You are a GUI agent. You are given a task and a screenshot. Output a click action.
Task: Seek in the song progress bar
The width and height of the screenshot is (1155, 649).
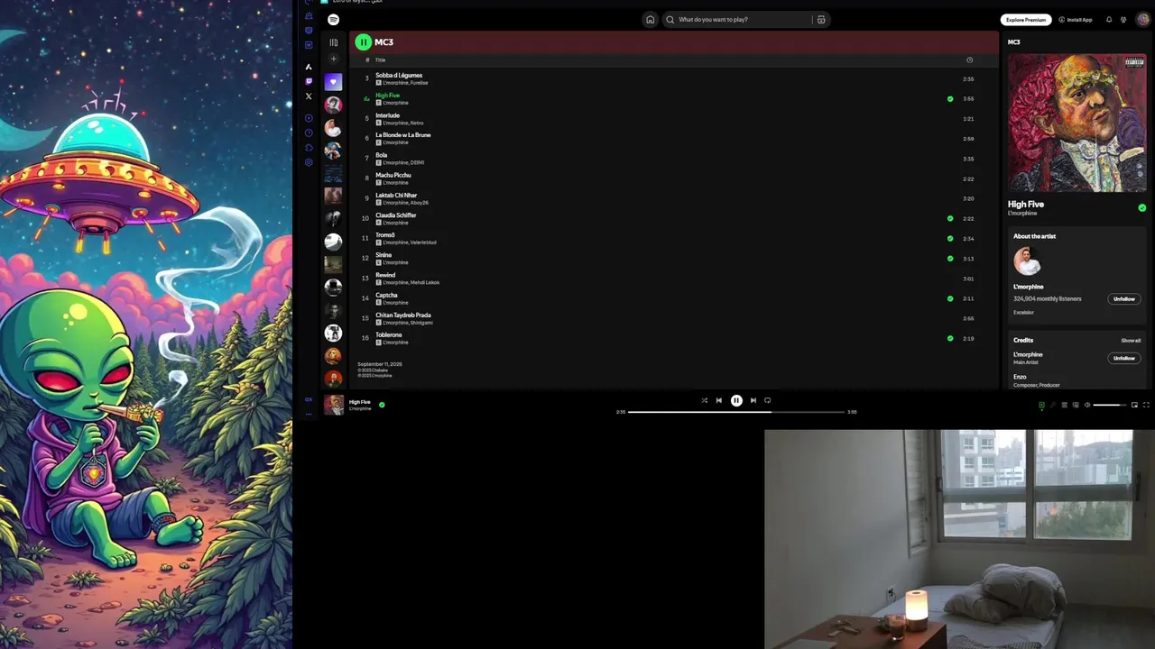point(736,411)
